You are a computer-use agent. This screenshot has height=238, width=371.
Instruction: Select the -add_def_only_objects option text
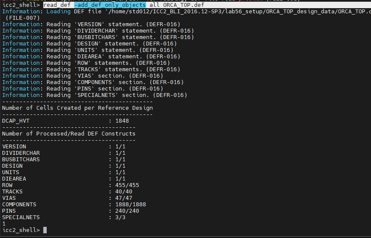point(110,5)
